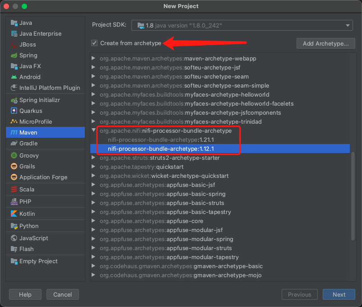Expand maven-archetype-webapp node

pos(93,58)
